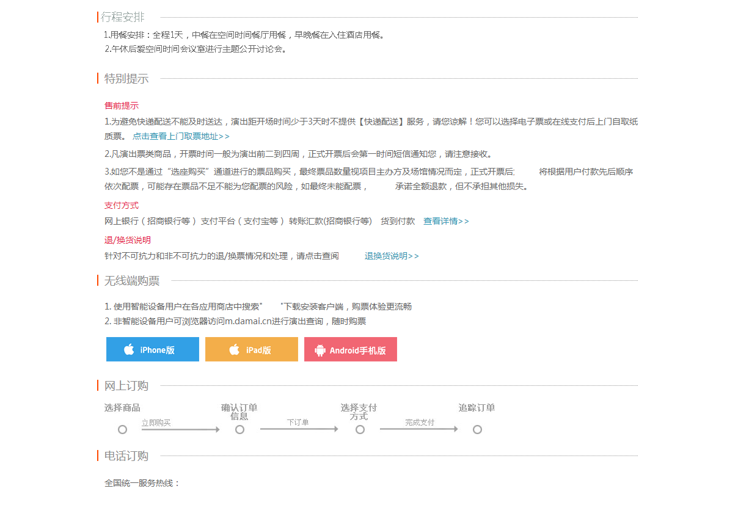Click the 下订单 arrow
This screenshot has width=738, height=519.
tap(299, 429)
